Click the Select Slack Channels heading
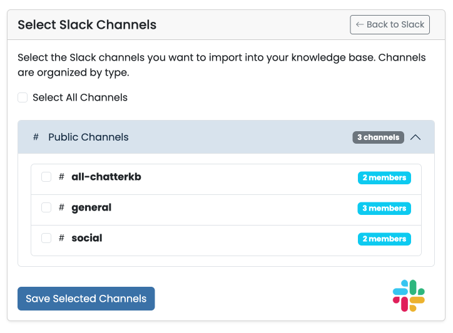 [x=87, y=25]
